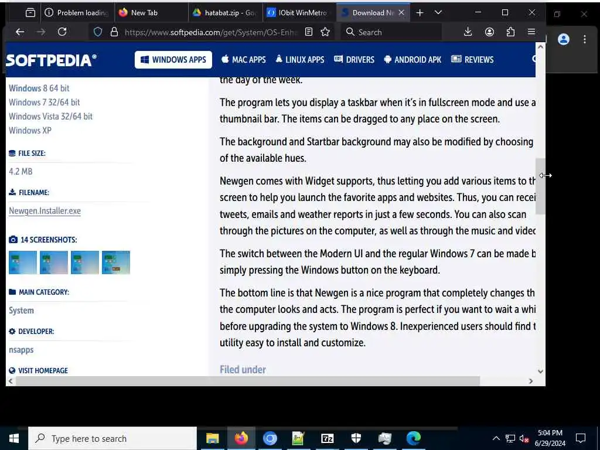
Task: Open the notification center icon
Action: (581, 438)
